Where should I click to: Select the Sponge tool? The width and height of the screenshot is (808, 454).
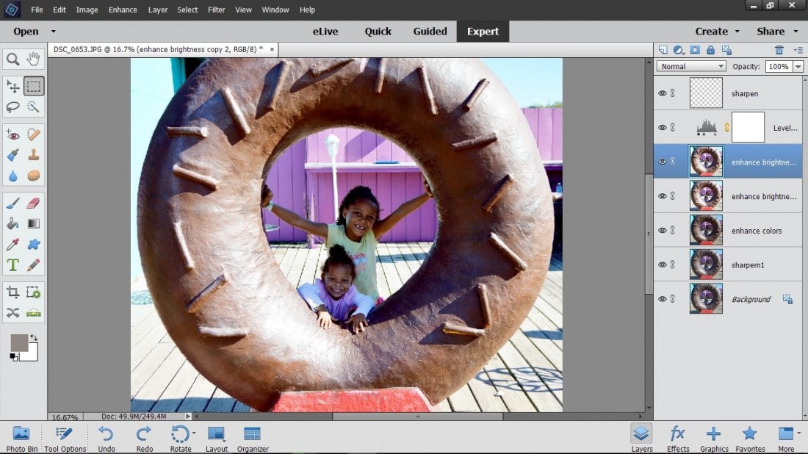pyautogui.click(x=34, y=176)
